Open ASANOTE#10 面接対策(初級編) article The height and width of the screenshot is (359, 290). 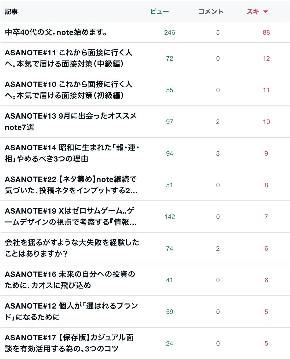click(68, 90)
